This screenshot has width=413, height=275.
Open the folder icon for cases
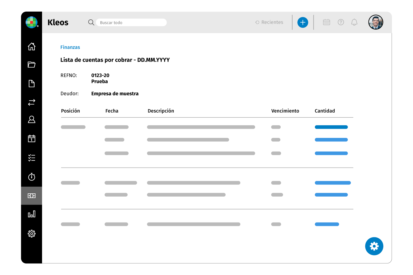32,65
